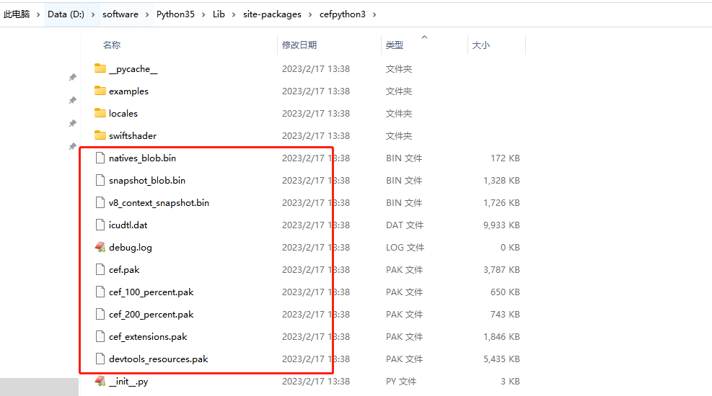Image resolution: width=712 pixels, height=396 pixels.
Task: Expand the chevron after Lib breadcrumb
Action: coord(234,14)
